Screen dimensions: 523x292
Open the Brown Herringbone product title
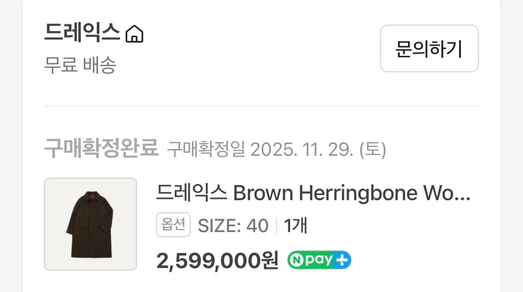click(313, 193)
